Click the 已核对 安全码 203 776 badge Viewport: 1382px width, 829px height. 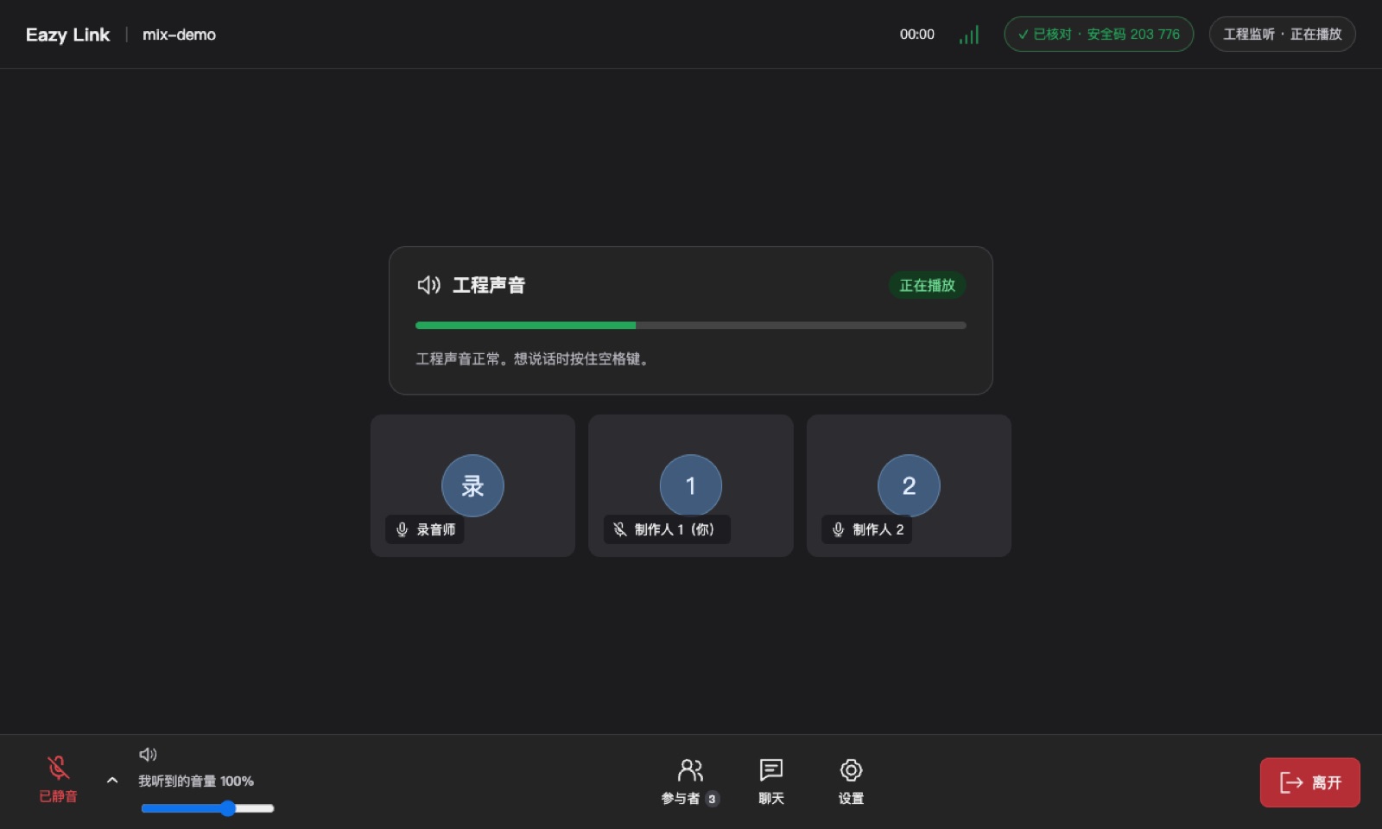pyautogui.click(x=1099, y=35)
